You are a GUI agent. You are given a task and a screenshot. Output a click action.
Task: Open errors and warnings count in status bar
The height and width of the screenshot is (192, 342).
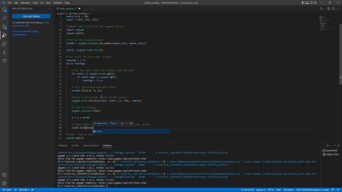tap(24, 190)
